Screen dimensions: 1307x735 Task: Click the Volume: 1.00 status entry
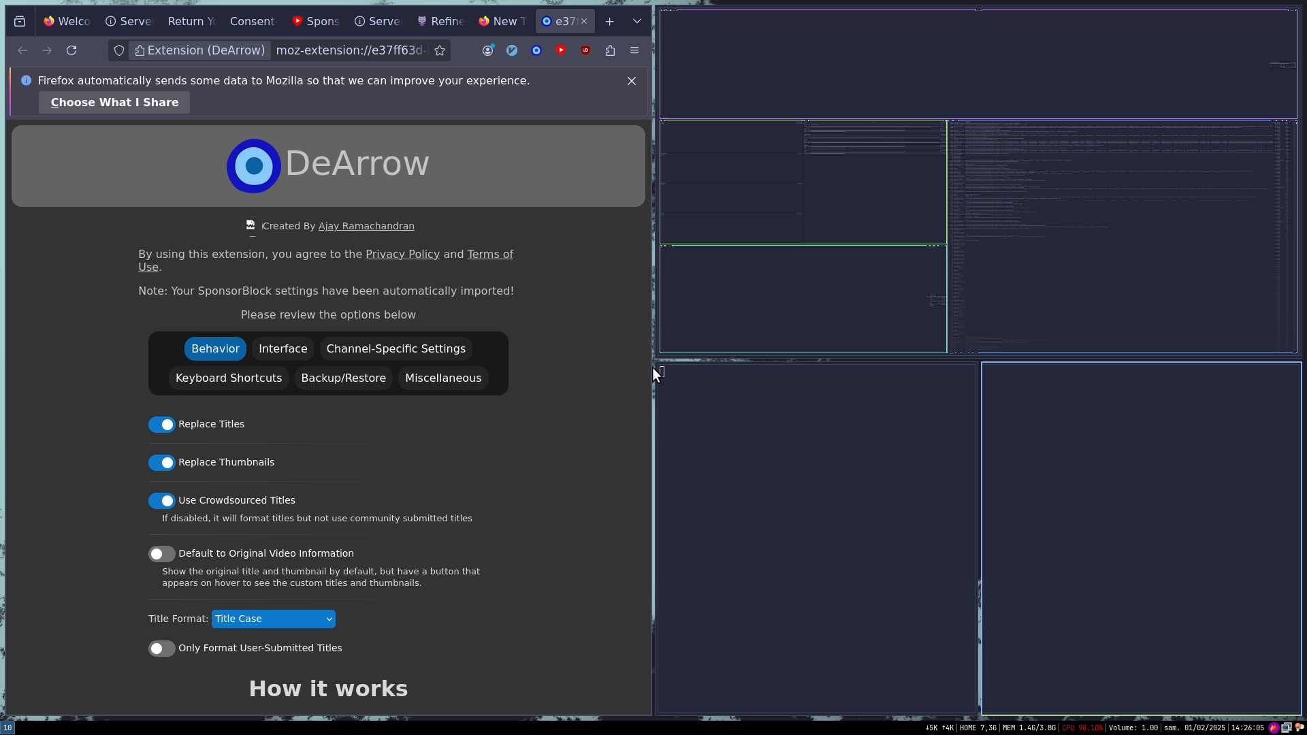tap(1133, 728)
